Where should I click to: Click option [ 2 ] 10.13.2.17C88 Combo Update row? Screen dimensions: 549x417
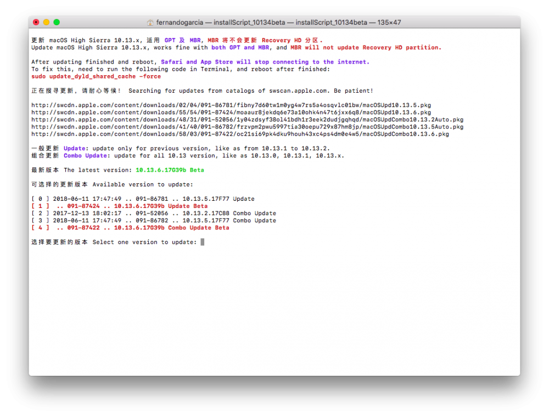(x=154, y=213)
